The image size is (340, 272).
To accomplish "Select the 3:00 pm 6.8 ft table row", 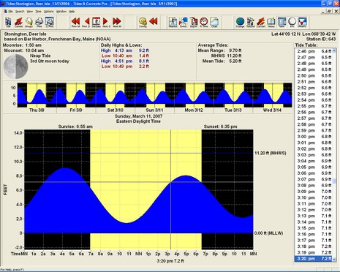I will 314,137.
